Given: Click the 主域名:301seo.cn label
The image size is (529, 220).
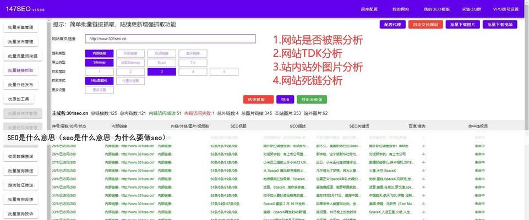Looking at the screenshot, I should pos(70,113).
